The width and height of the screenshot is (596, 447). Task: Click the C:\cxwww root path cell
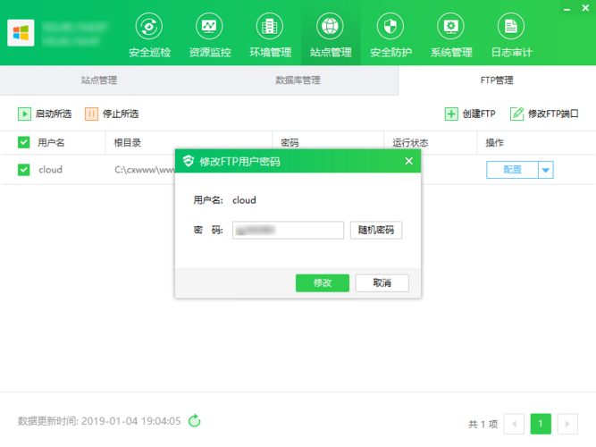click(x=145, y=170)
